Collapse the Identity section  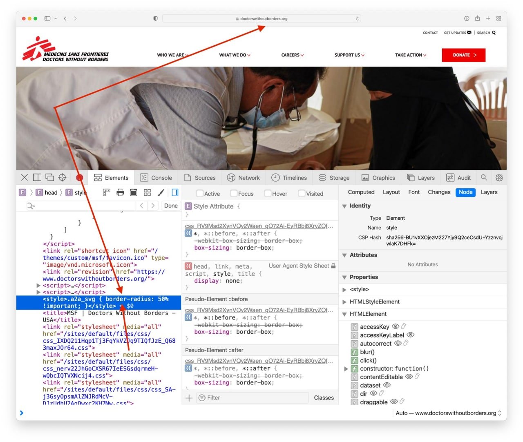[x=344, y=206]
